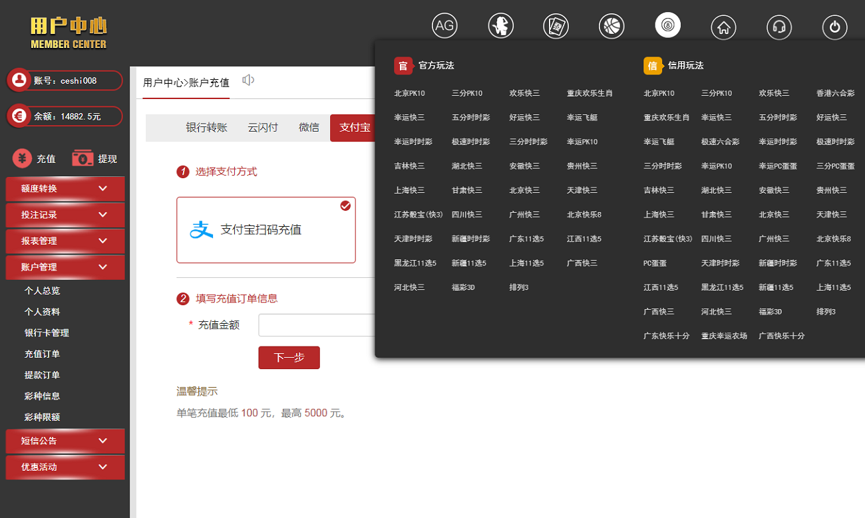
Task: Select the 支付宝扫码充值 payment option
Action: point(265,230)
